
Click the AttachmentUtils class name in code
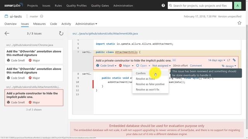[126, 52]
